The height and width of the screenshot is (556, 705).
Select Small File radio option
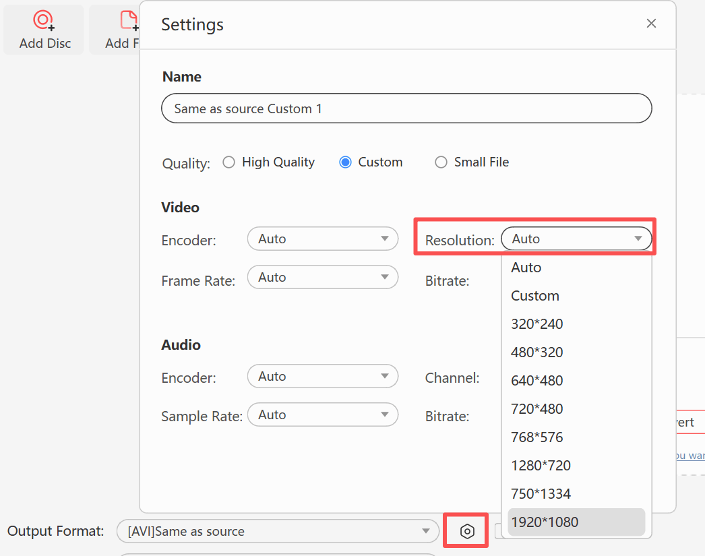tap(441, 162)
